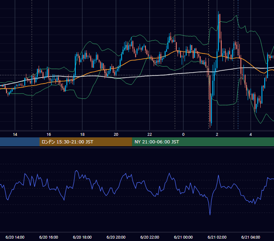The height and width of the screenshot is (241, 274).
Task: Click the oscillator's lowest dip near 6/21 01:30
Action: [210, 214]
